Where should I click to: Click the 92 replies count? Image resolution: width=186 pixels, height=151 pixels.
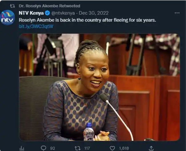pyautogui.click(x=53, y=148)
